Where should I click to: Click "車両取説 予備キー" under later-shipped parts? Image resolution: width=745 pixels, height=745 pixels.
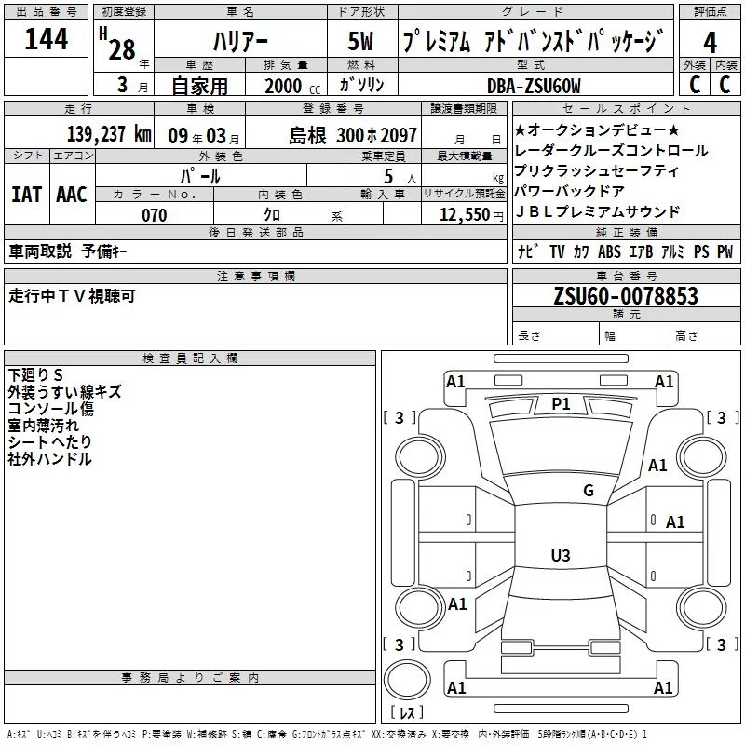[x=68, y=251]
